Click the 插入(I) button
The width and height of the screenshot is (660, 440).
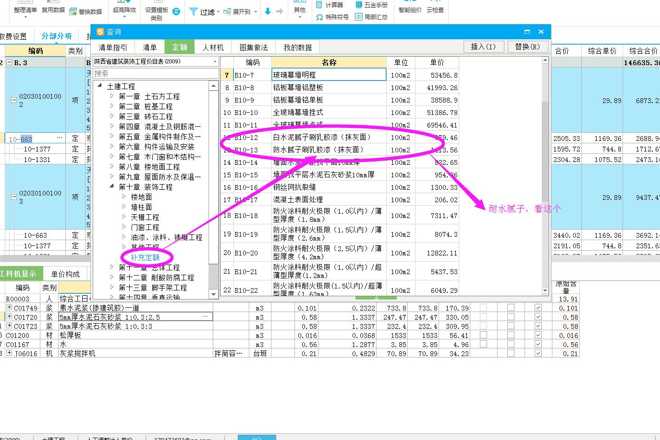(483, 46)
